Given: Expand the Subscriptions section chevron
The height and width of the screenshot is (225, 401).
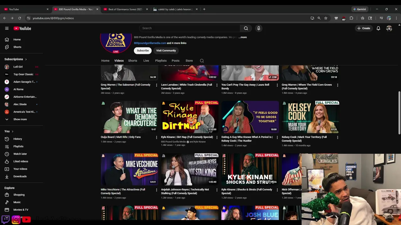Looking at the screenshot, I should click(x=26, y=59).
